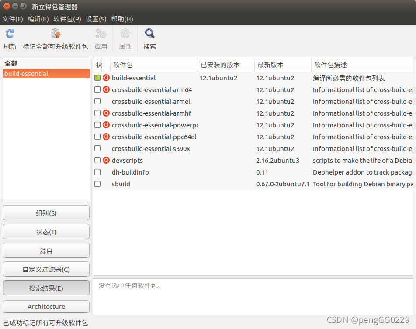This screenshot has width=416, height=329.
Task: Select build-essential in the filter list
Action: pos(46,74)
